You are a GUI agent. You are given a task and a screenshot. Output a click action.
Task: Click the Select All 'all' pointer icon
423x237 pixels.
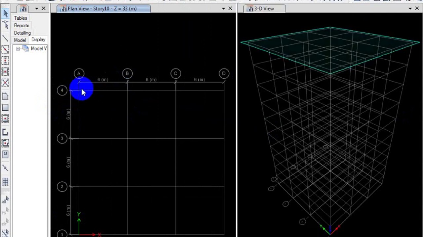tap(5, 200)
